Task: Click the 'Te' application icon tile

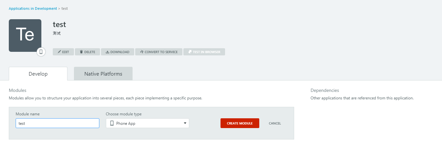Action: tap(25, 35)
